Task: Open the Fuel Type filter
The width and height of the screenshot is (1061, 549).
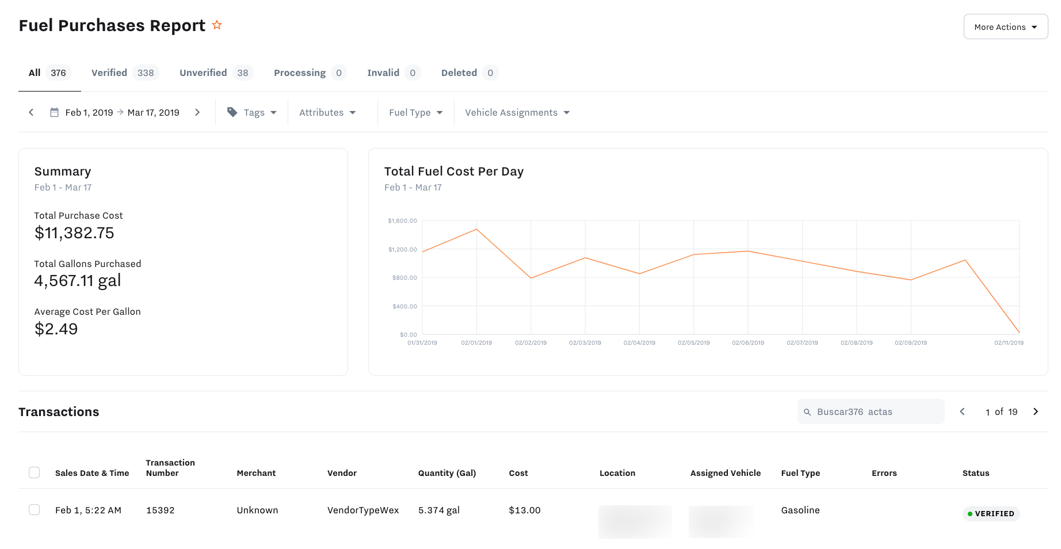Action: tap(416, 112)
